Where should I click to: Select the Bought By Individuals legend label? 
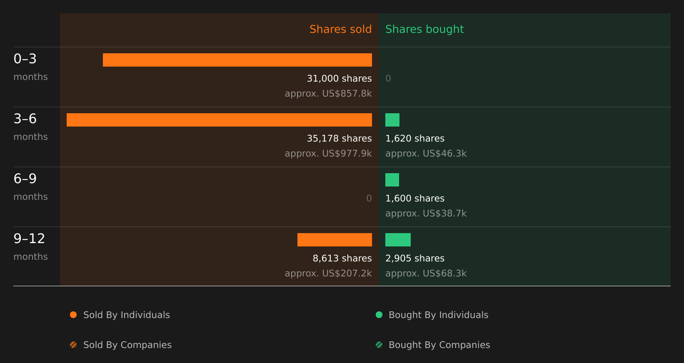click(x=438, y=315)
